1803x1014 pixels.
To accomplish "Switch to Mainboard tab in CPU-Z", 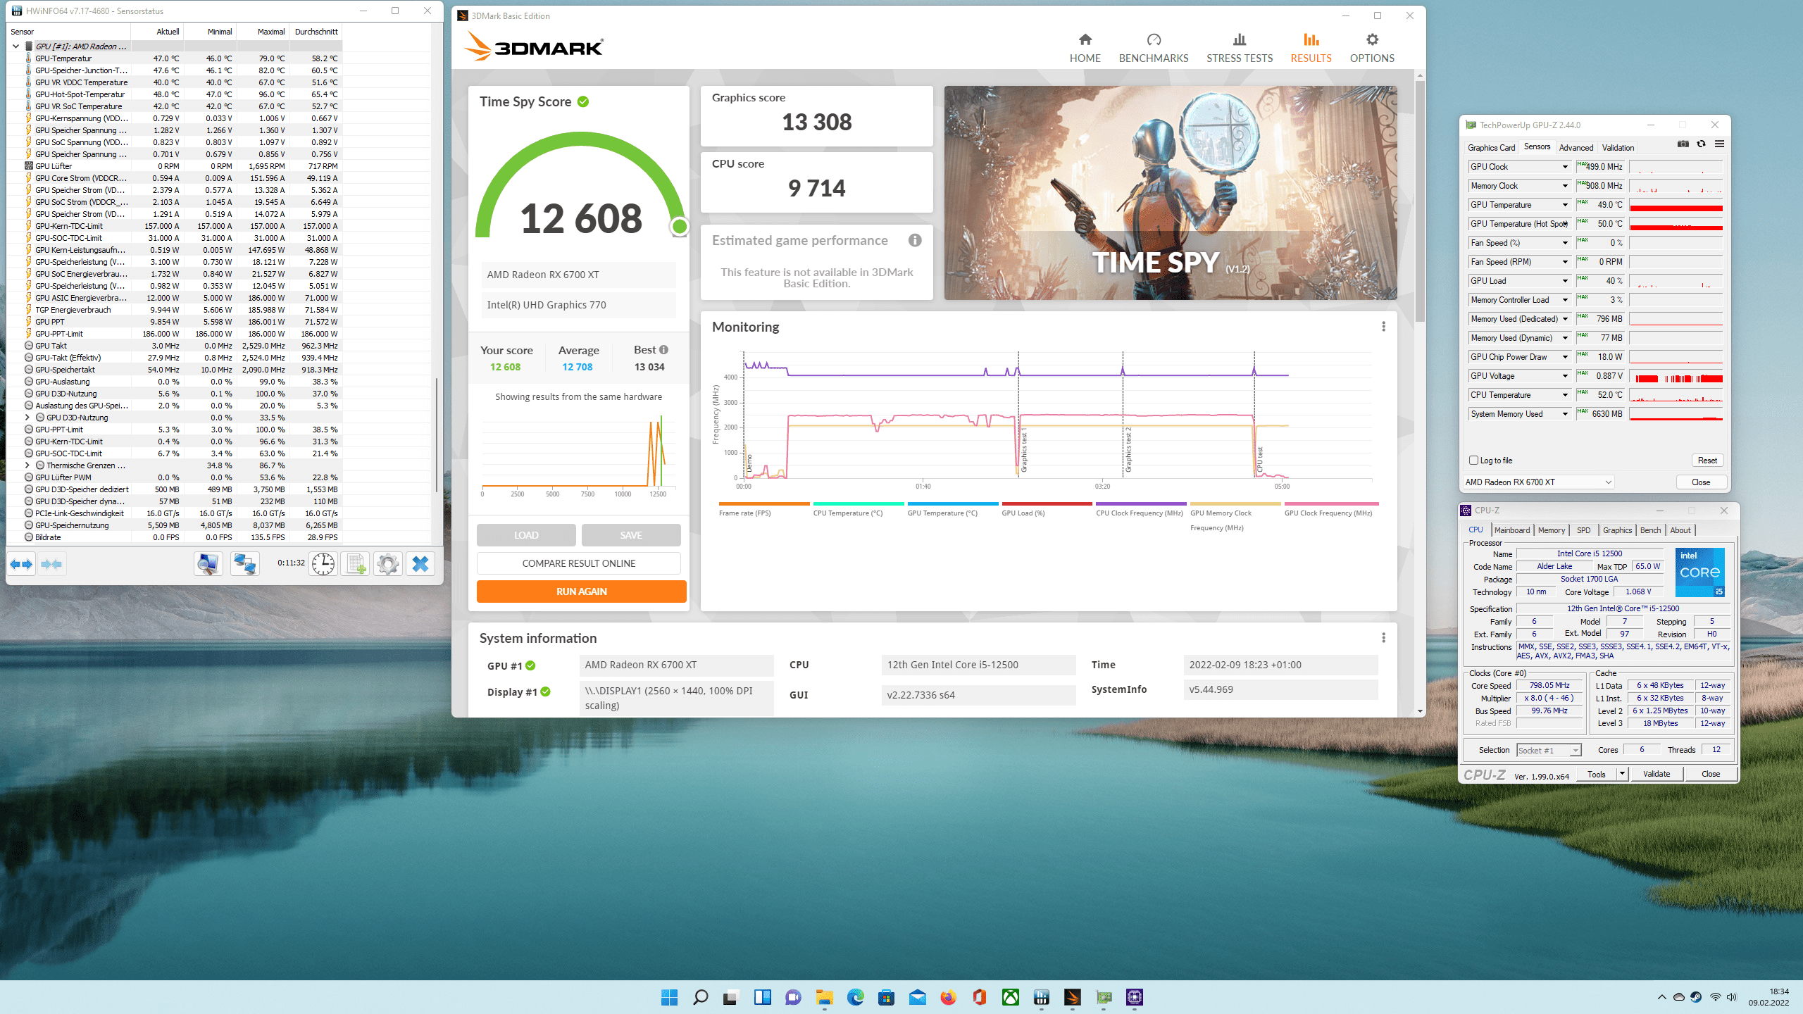I will (x=1512, y=530).
